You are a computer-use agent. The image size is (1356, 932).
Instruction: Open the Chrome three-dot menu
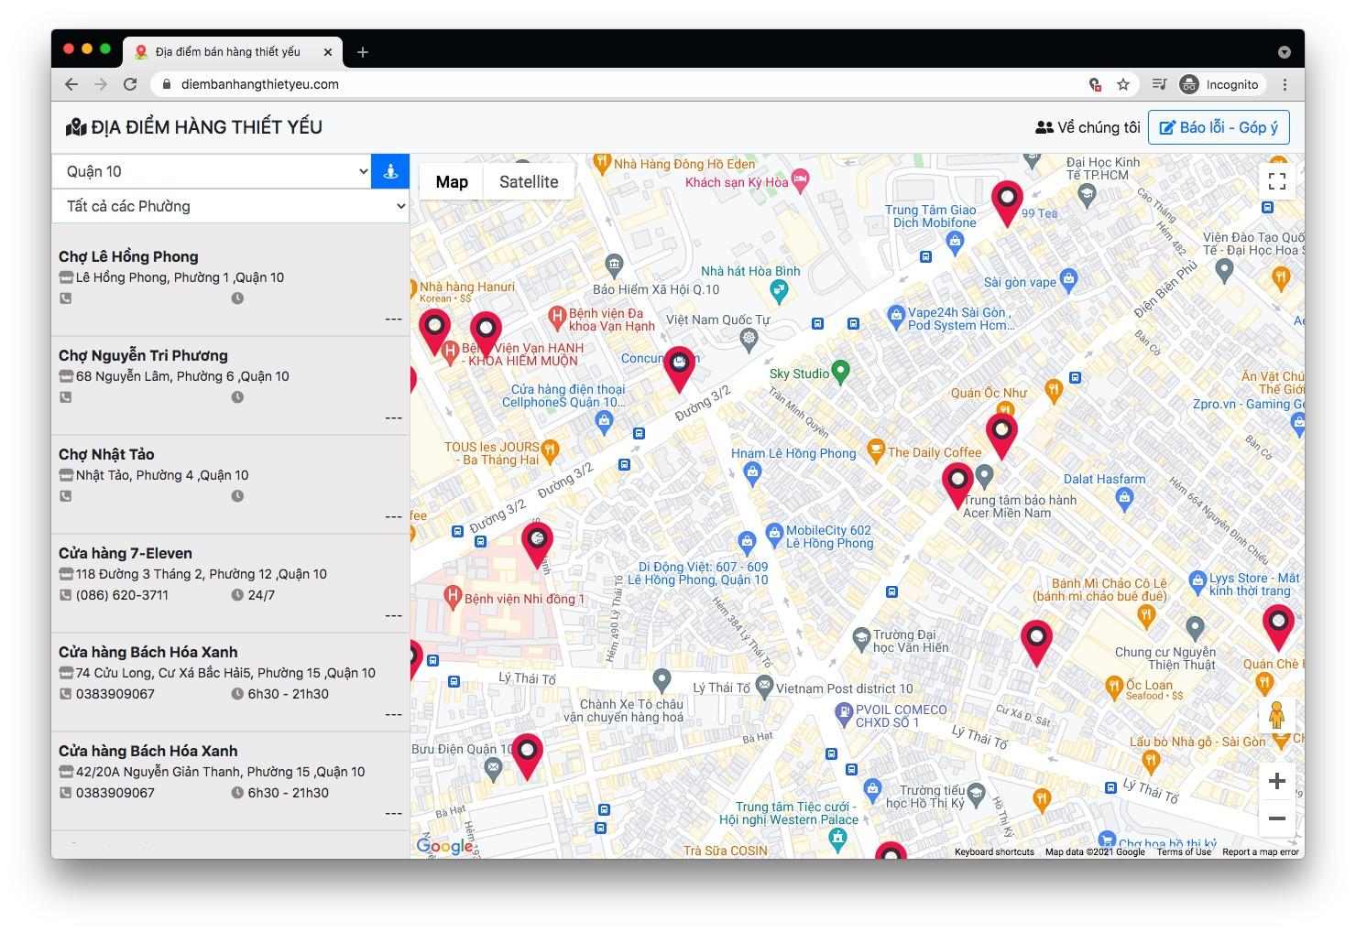tap(1285, 84)
